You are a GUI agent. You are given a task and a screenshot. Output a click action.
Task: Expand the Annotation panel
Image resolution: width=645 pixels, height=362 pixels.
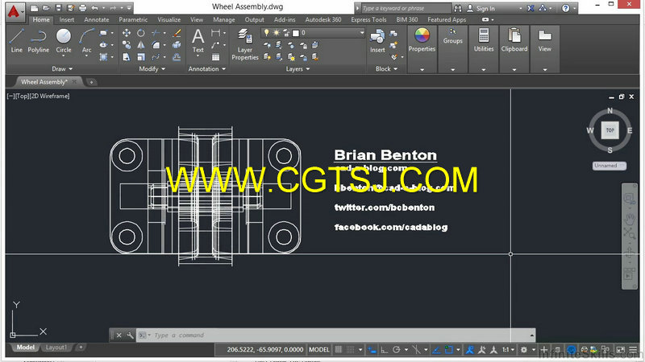pos(207,69)
